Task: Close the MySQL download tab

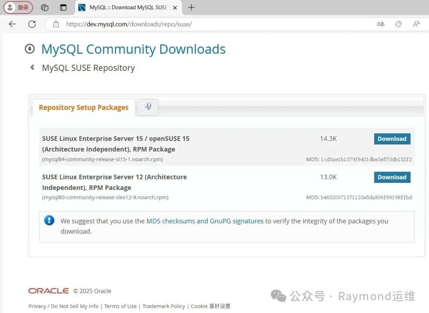Action: (x=175, y=8)
